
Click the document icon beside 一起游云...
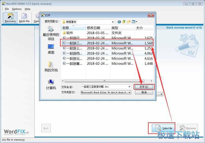pos(64,58)
